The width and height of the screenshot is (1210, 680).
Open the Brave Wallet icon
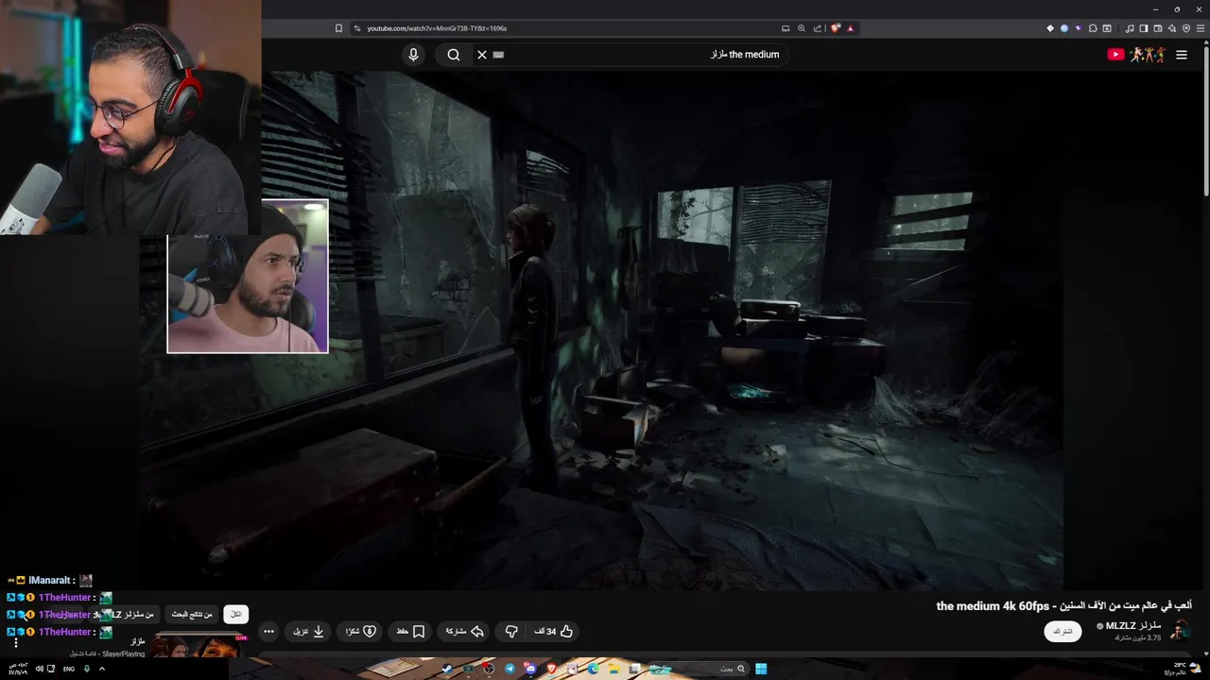coord(1158,28)
